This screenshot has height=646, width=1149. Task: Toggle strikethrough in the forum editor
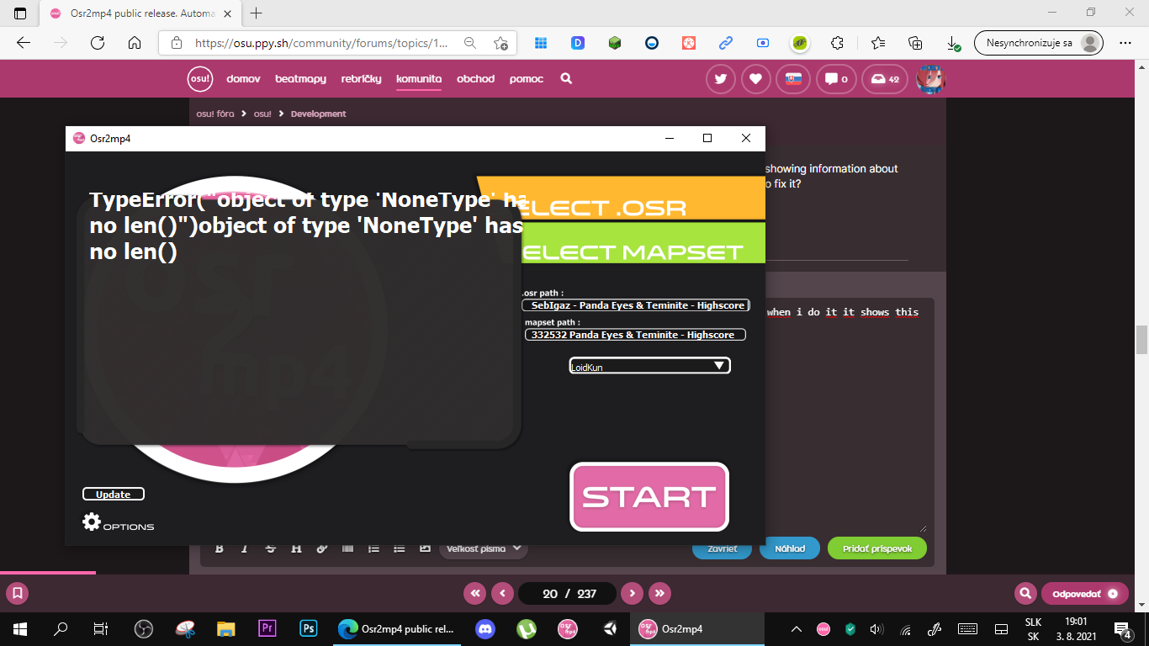[270, 548]
